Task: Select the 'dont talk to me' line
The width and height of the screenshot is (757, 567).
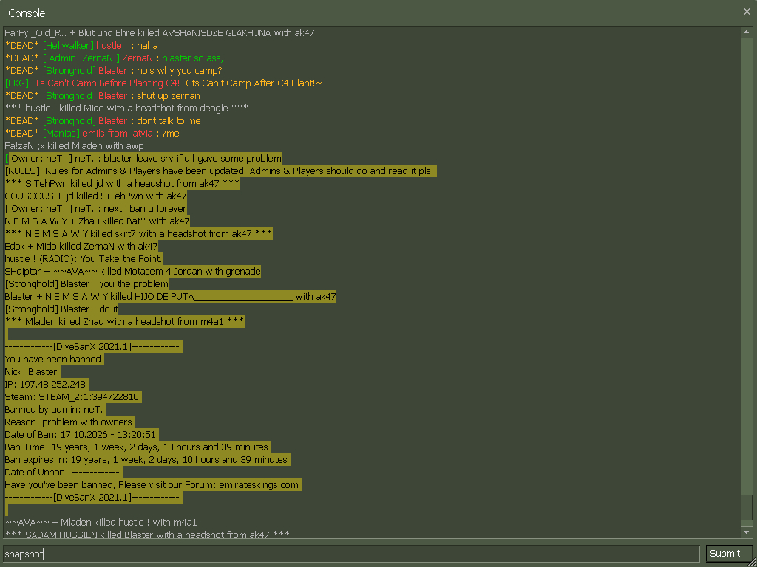Action: pyautogui.click(x=103, y=120)
